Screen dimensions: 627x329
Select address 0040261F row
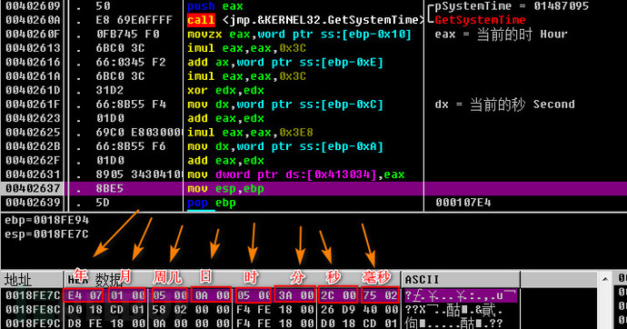point(33,105)
